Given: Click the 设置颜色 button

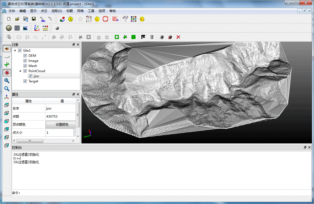Looking at the screenshot, I should pyautogui.click(x=62, y=125).
